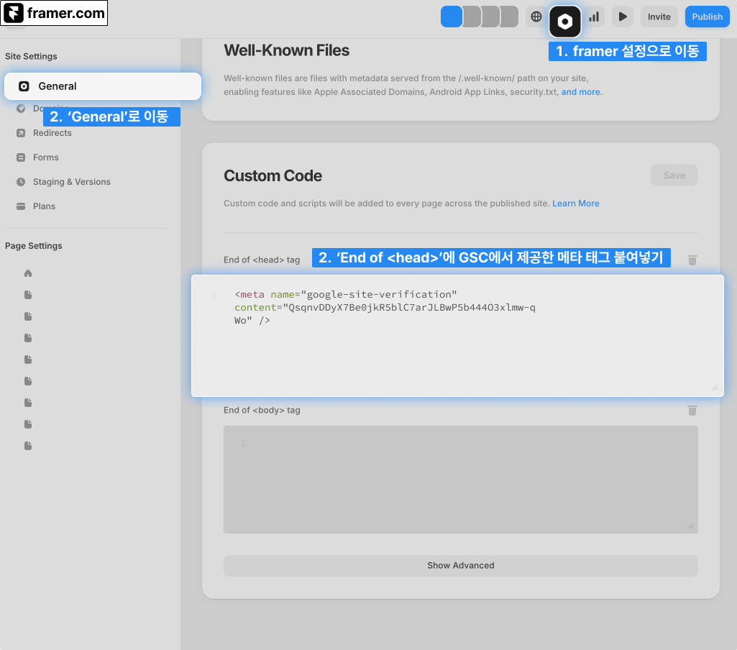Click the 'Custom Code' heading text
This screenshot has height=650, width=737.
click(x=273, y=175)
